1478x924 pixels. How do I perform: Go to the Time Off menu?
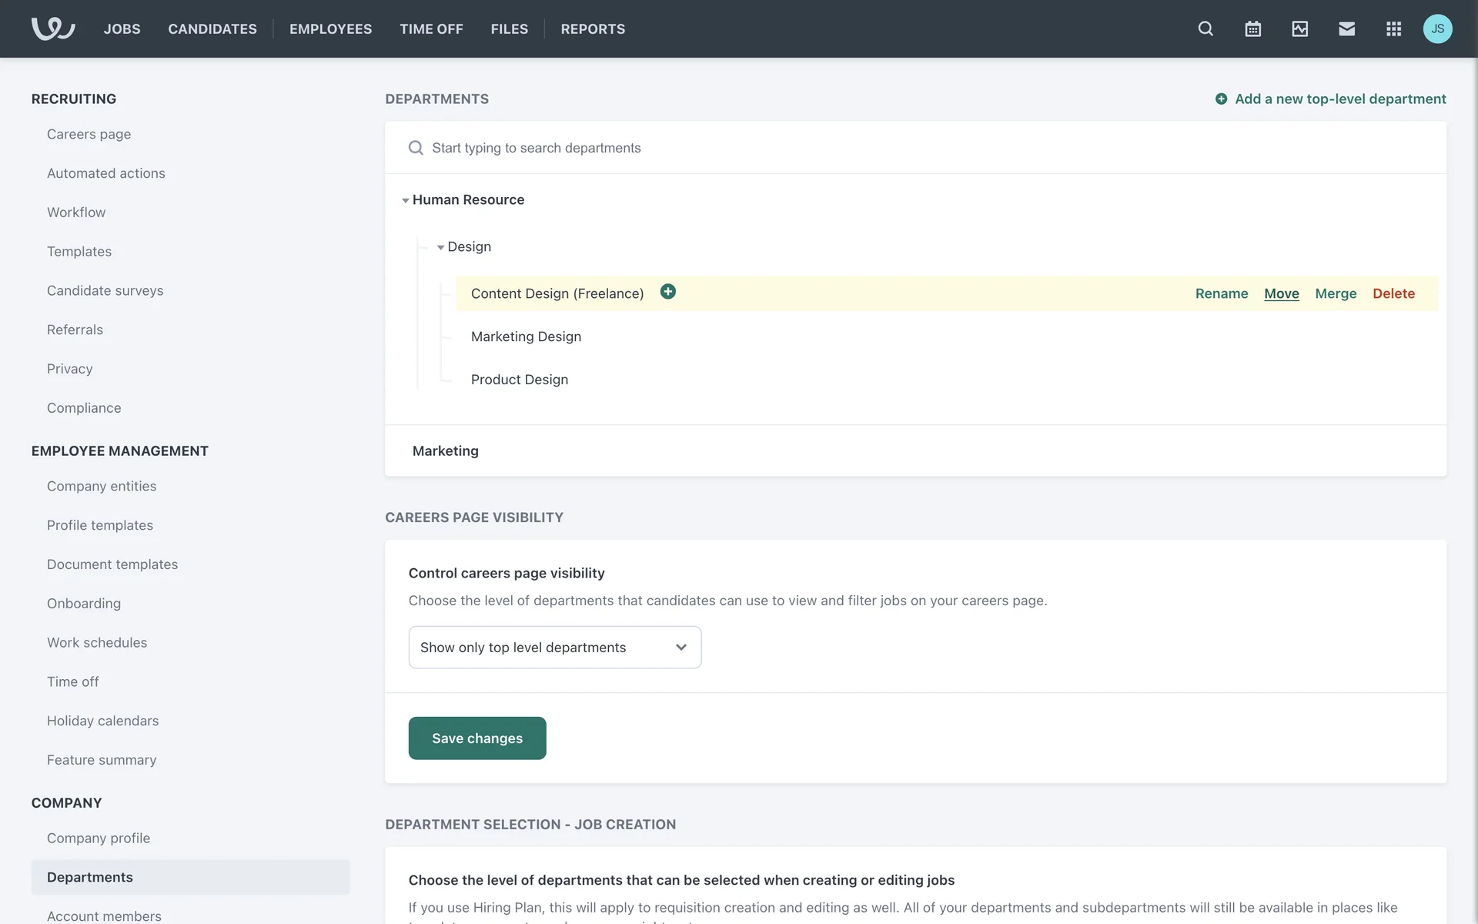[431, 28]
